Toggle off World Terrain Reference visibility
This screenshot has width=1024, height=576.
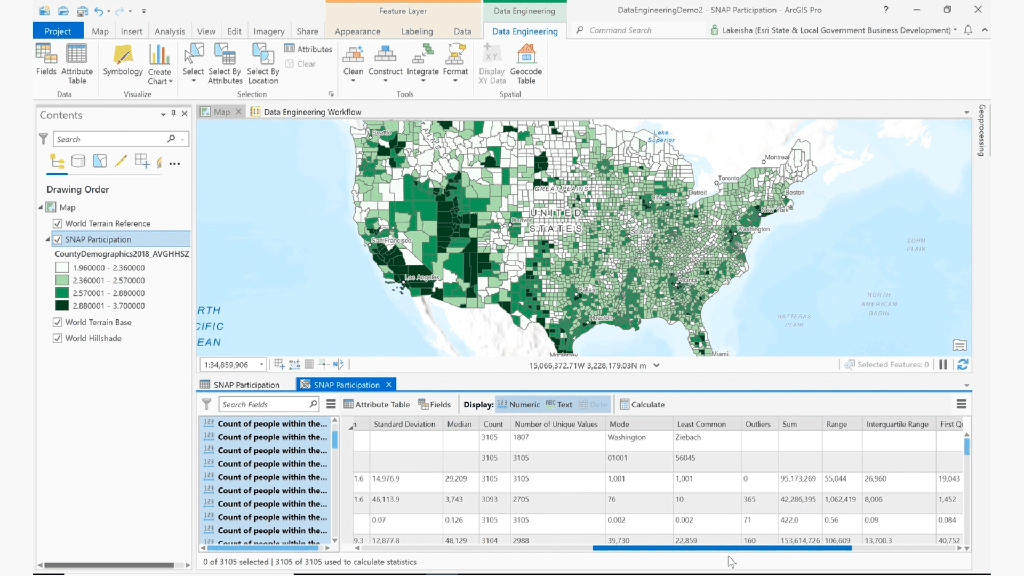point(58,223)
